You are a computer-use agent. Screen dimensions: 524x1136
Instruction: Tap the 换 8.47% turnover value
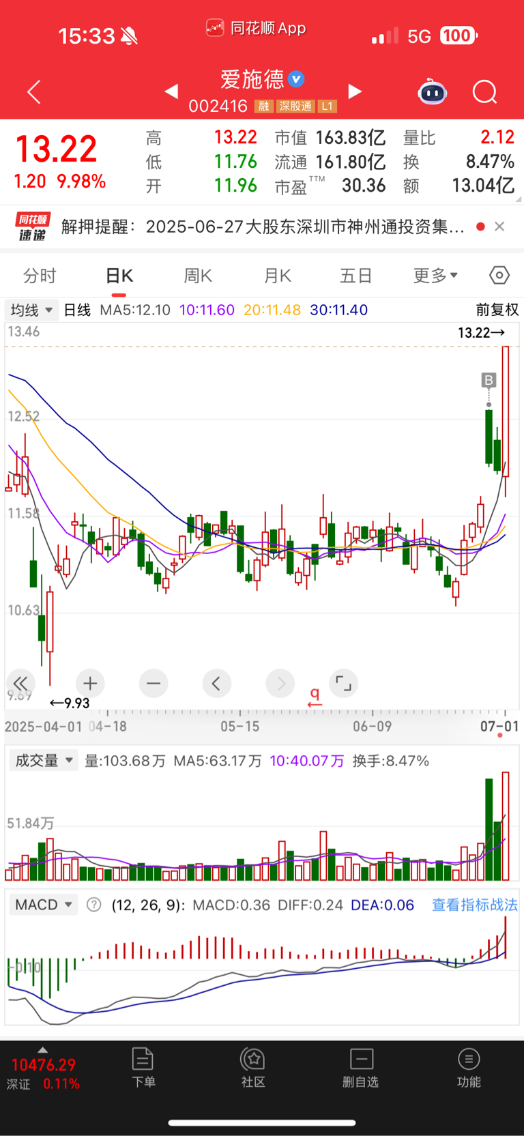tap(458, 162)
